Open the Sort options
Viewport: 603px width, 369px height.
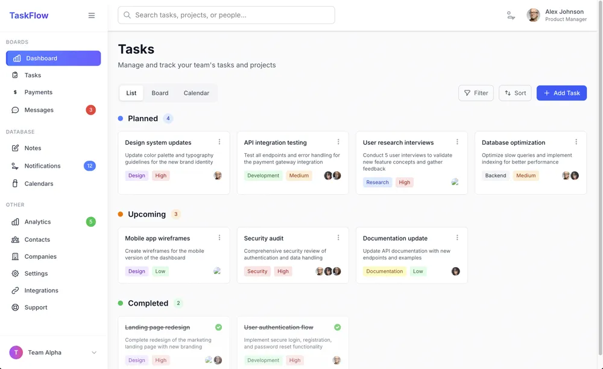[x=515, y=93]
